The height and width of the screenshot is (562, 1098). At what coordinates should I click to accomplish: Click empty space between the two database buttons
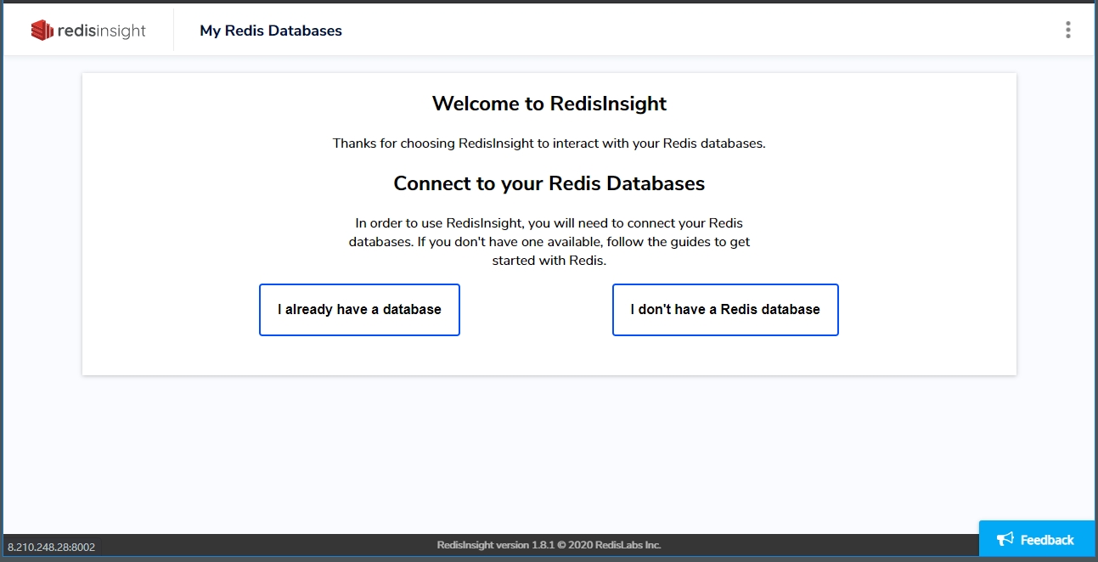pyautogui.click(x=535, y=310)
